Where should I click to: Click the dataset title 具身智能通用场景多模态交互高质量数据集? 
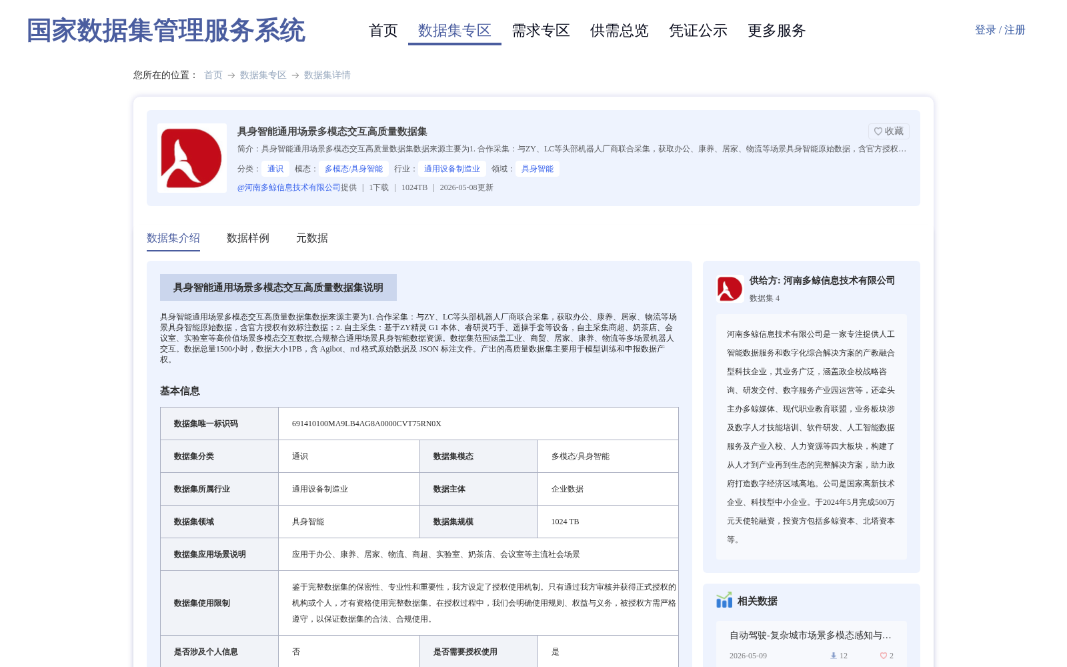pos(332,131)
